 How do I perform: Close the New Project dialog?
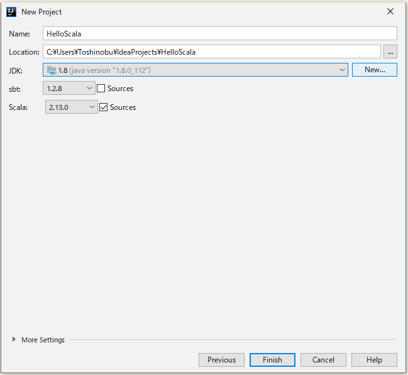click(x=390, y=11)
